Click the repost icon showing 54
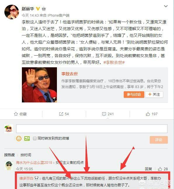The image size is (174, 189). pos(61,114)
